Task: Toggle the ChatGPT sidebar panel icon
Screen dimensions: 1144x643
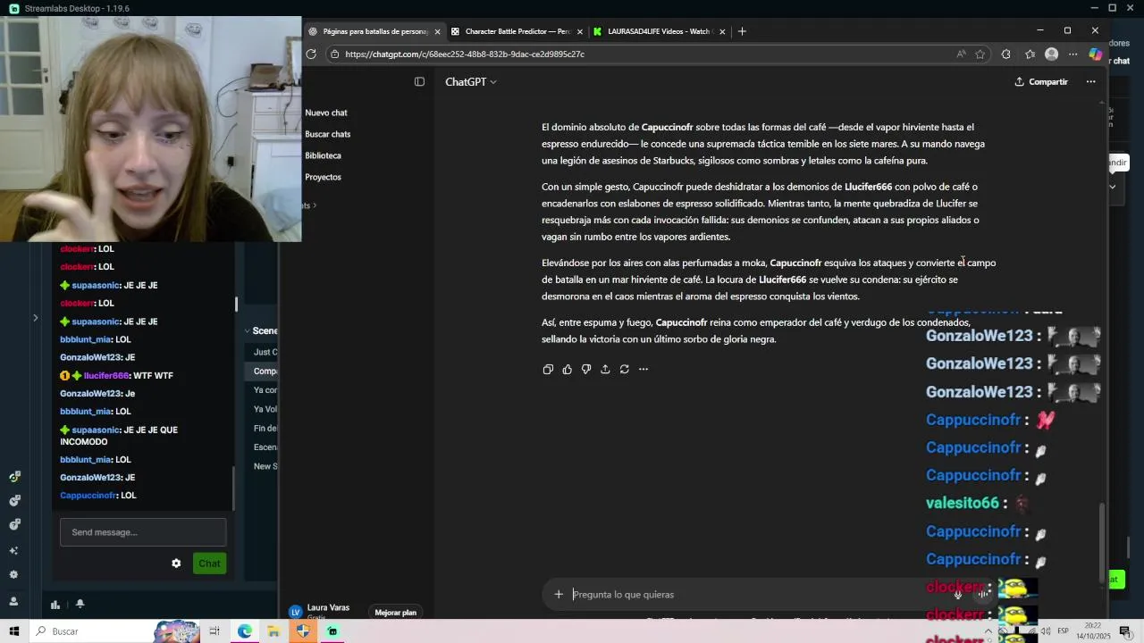Action: click(x=419, y=81)
